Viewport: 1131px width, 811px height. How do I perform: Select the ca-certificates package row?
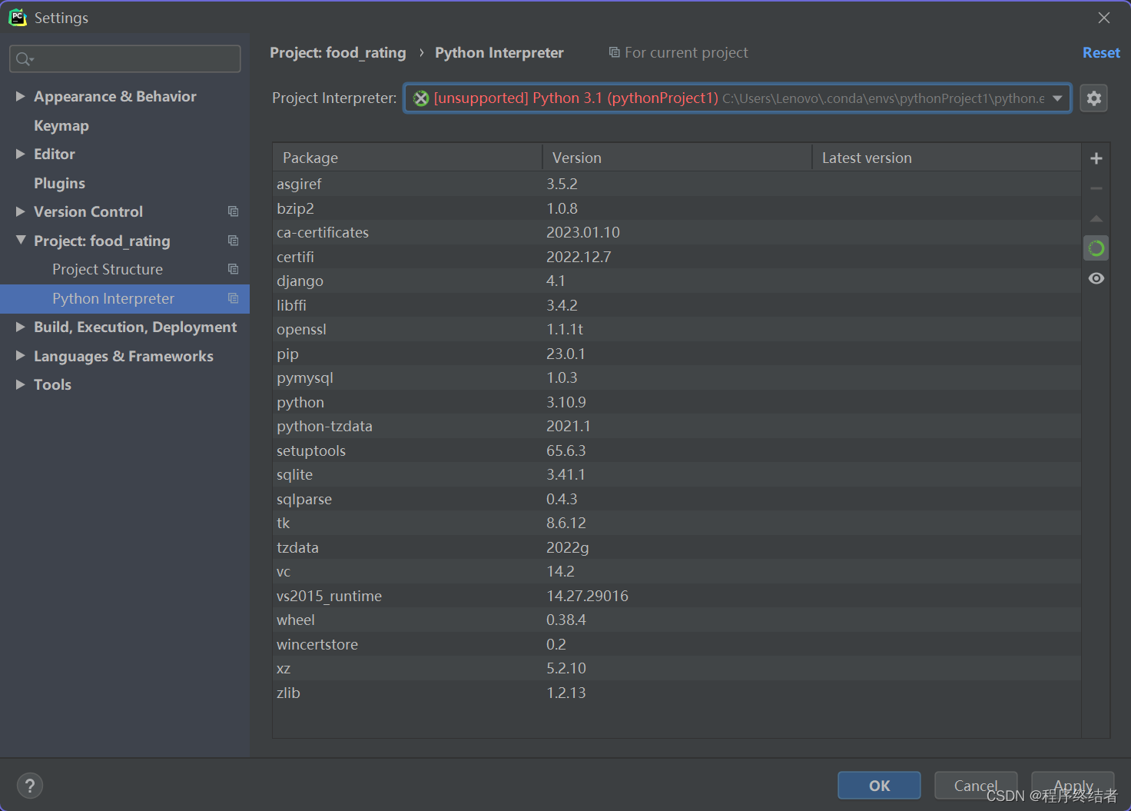(676, 232)
